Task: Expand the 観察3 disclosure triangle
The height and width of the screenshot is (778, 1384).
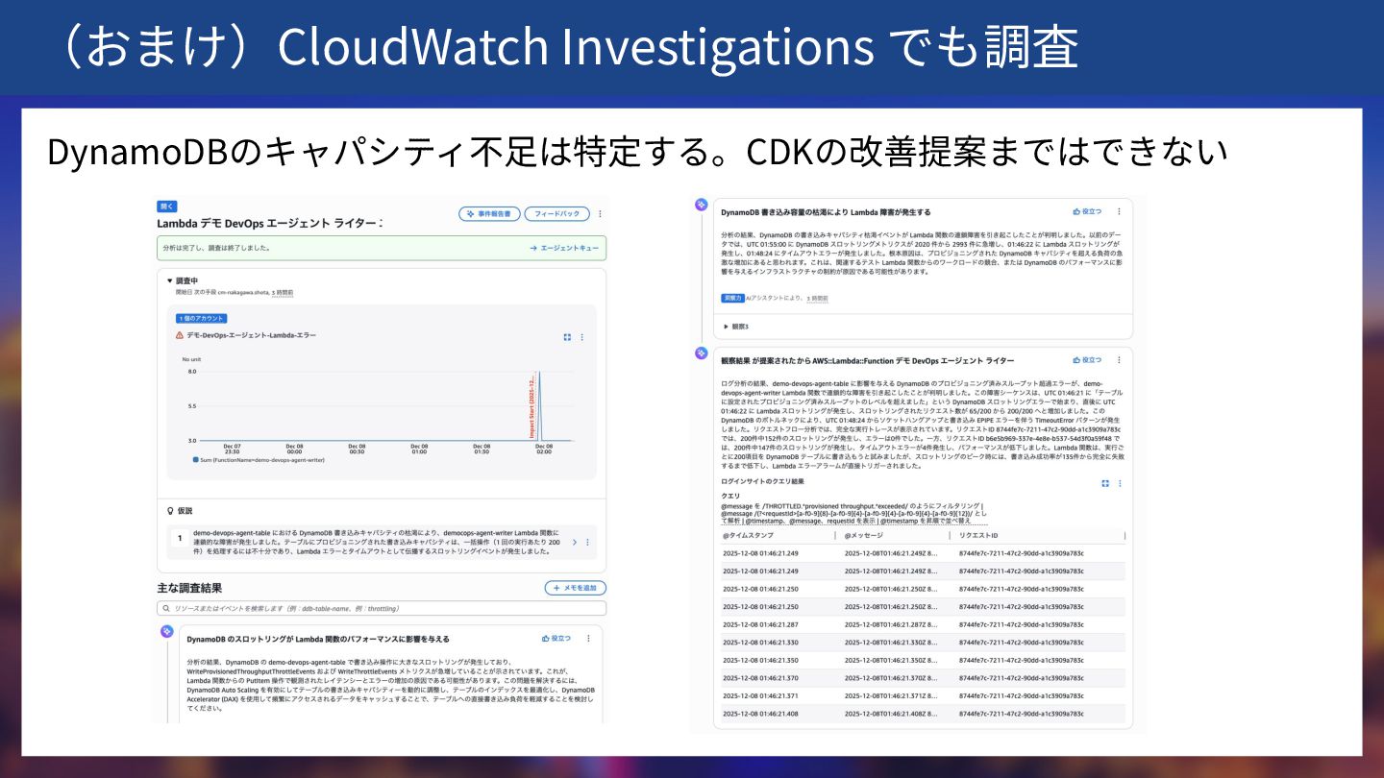Action: (x=726, y=327)
